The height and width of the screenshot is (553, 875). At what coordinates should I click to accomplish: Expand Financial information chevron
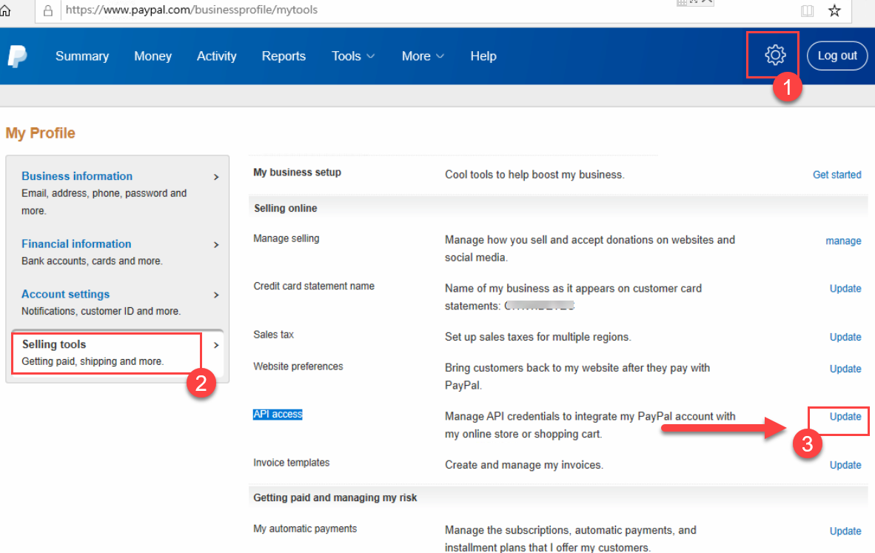point(216,244)
